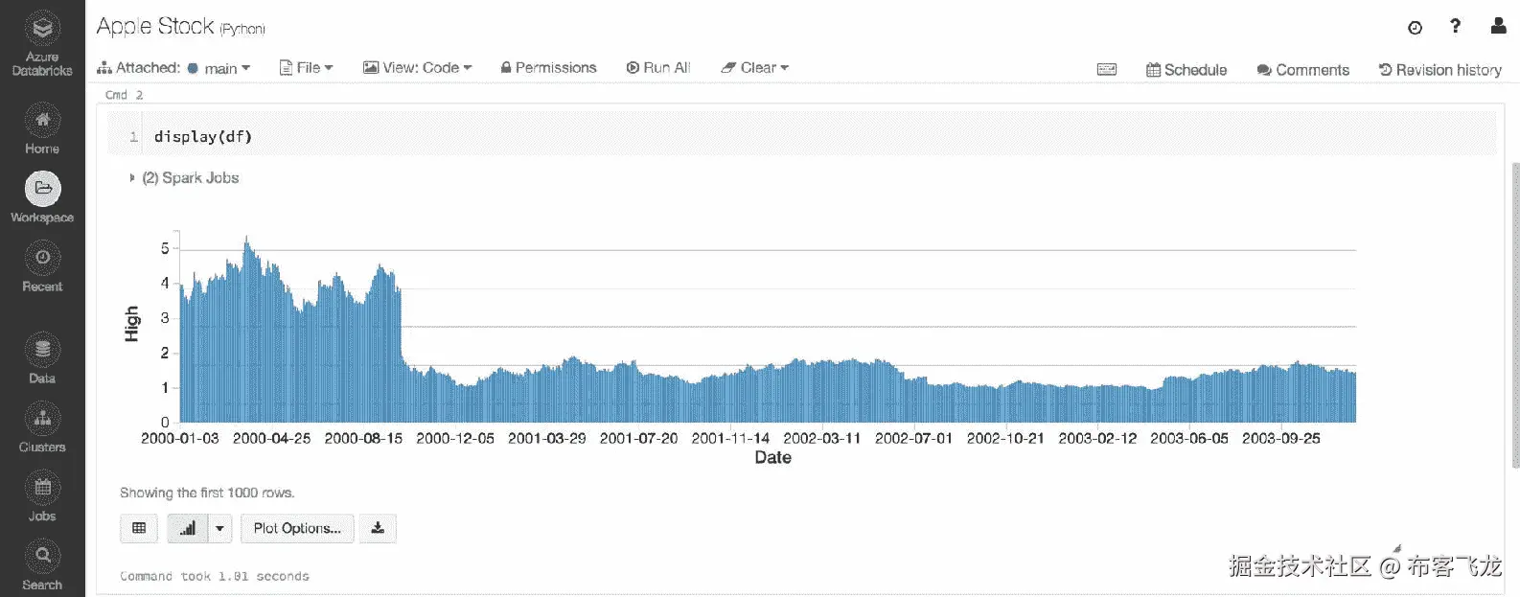Screen dimensions: 1520x597
Task: Open the Attached: main cluster dropdown
Action: click(173, 68)
